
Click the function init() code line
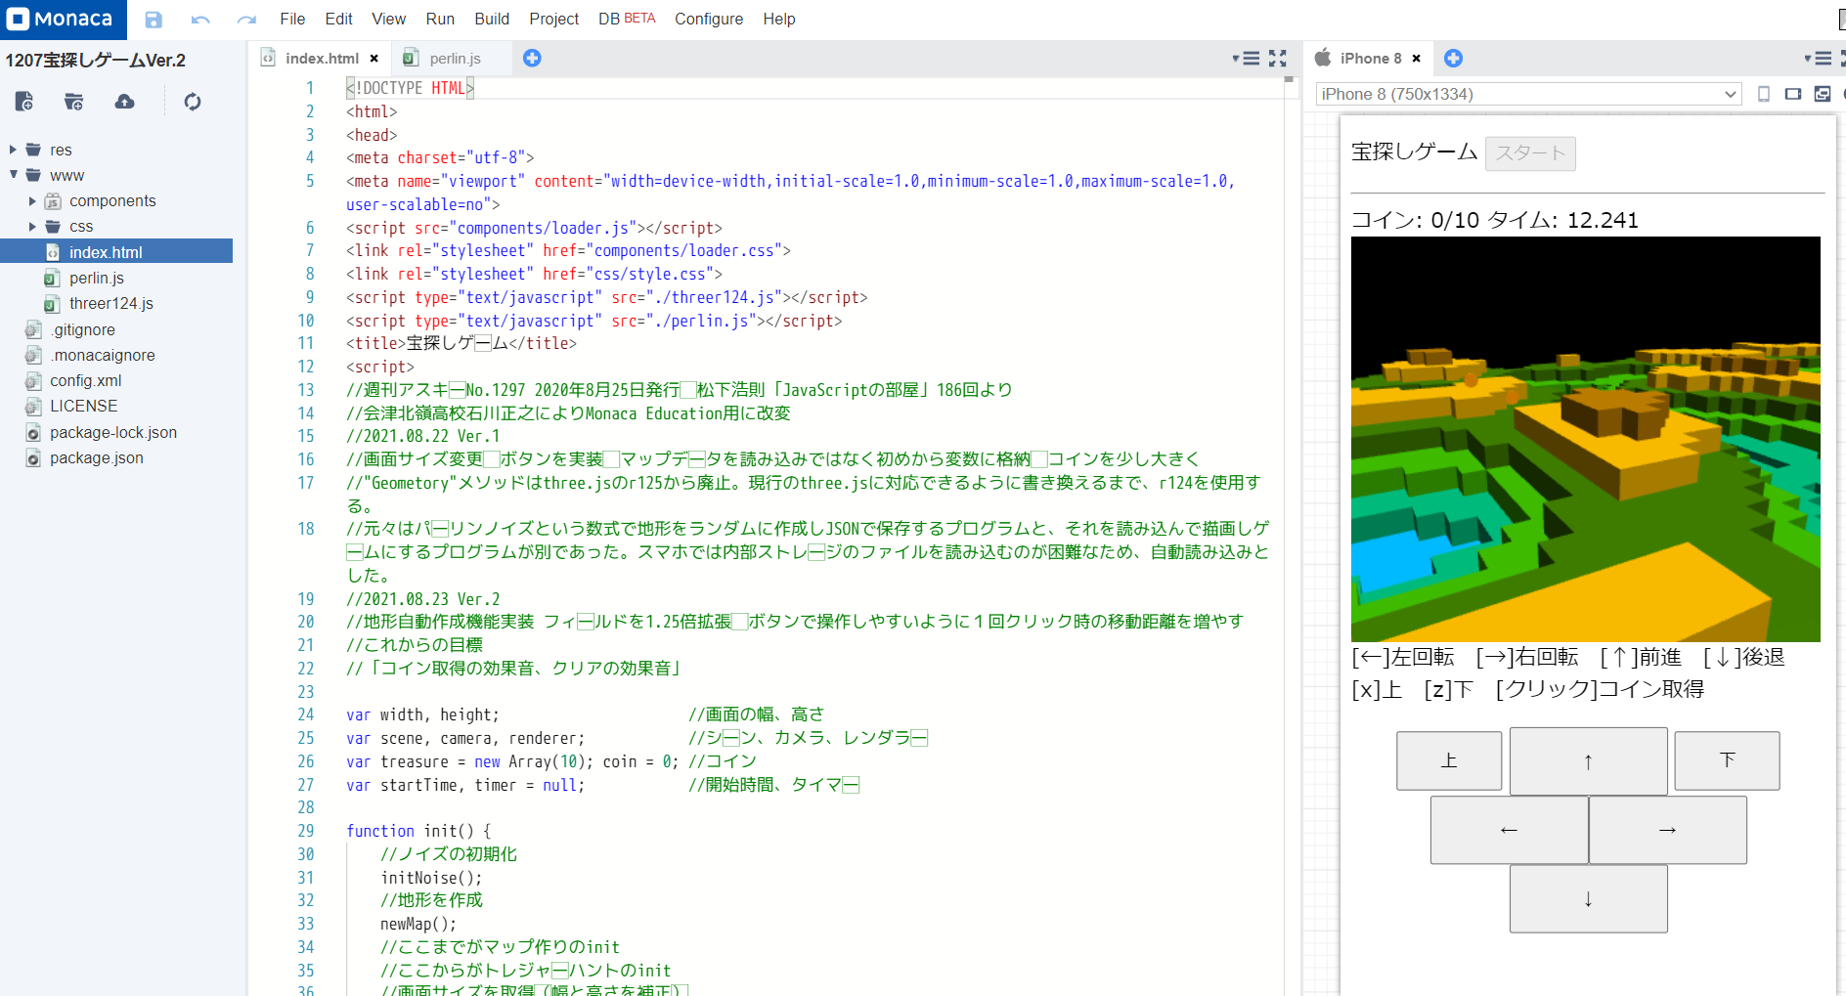(x=418, y=831)
